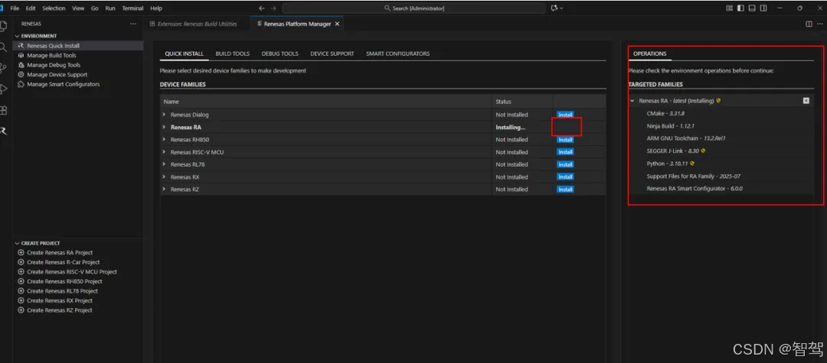
Task: Click the Installing... status text
Action: click(x=510, y=128)
